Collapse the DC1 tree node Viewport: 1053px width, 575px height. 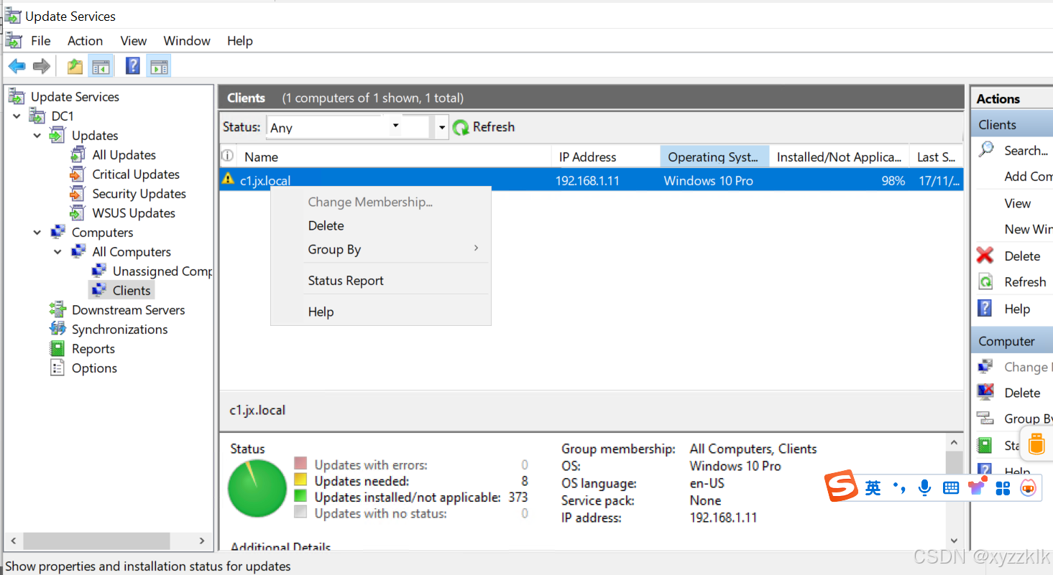[17, 116]
